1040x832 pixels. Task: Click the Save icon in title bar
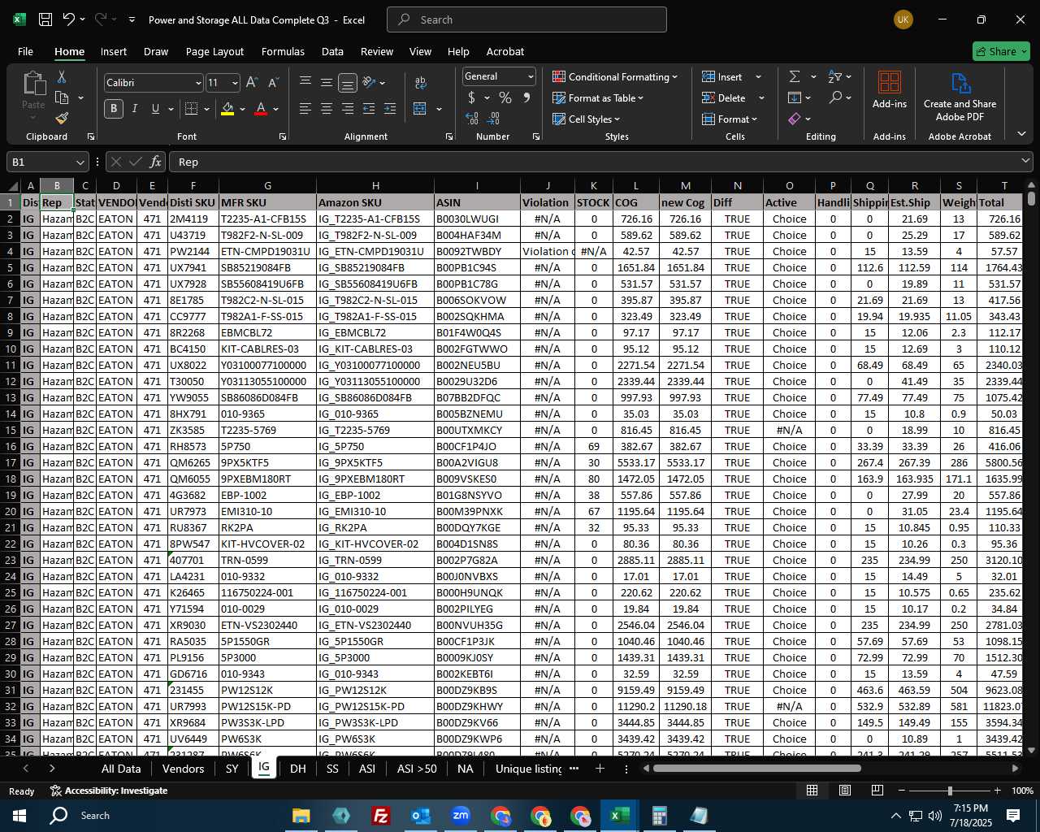[45, 19]
